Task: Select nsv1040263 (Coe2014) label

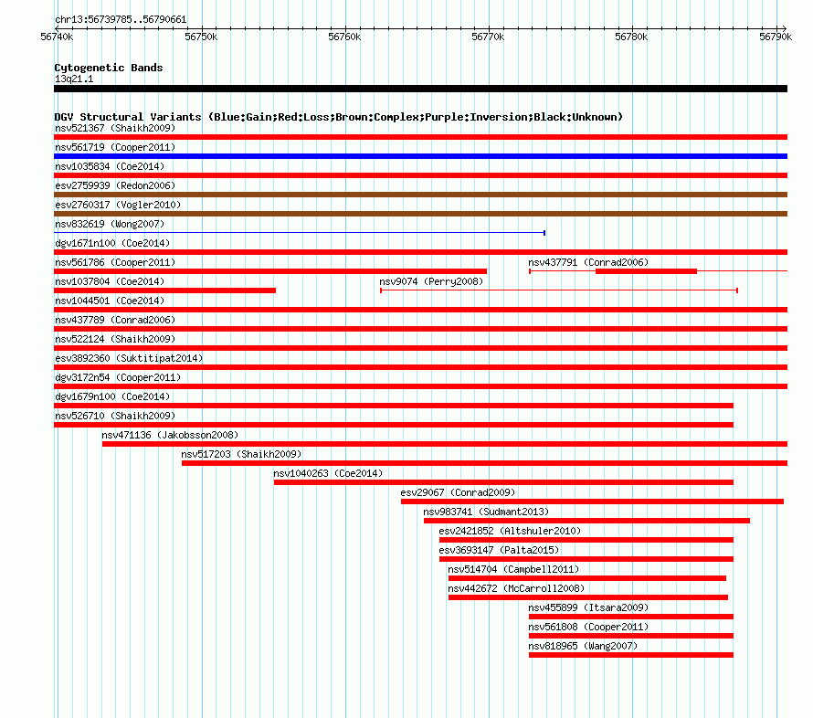Action: pos(328,473)
